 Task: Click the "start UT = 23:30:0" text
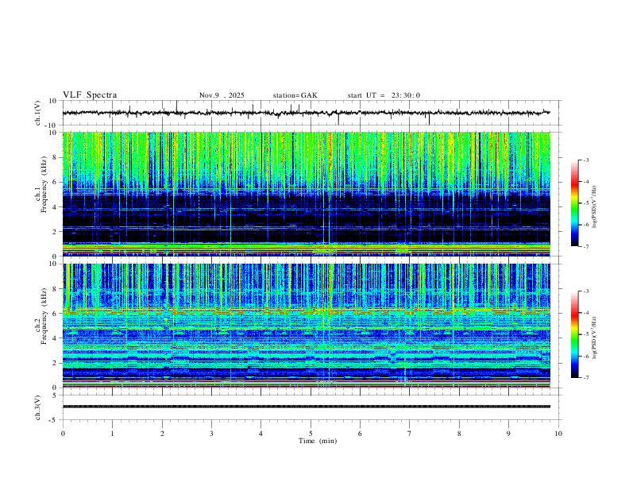[x=384, y=95]
